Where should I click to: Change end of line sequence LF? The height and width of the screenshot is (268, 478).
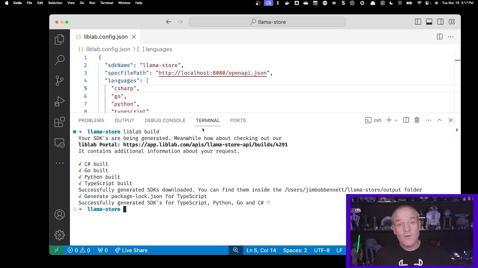(x=339, y=251)
